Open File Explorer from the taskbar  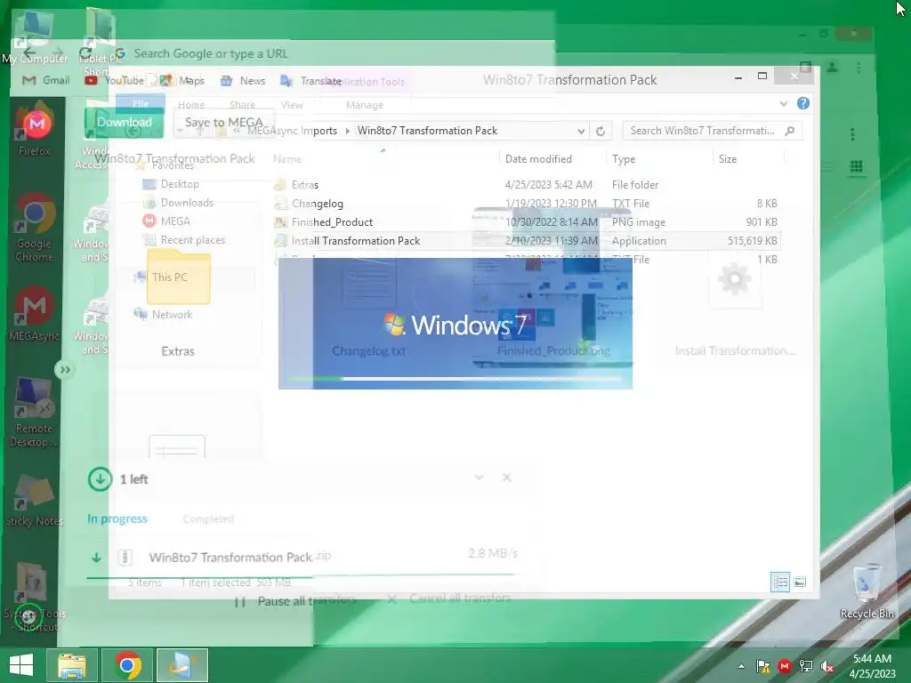[x=71, y=665]
